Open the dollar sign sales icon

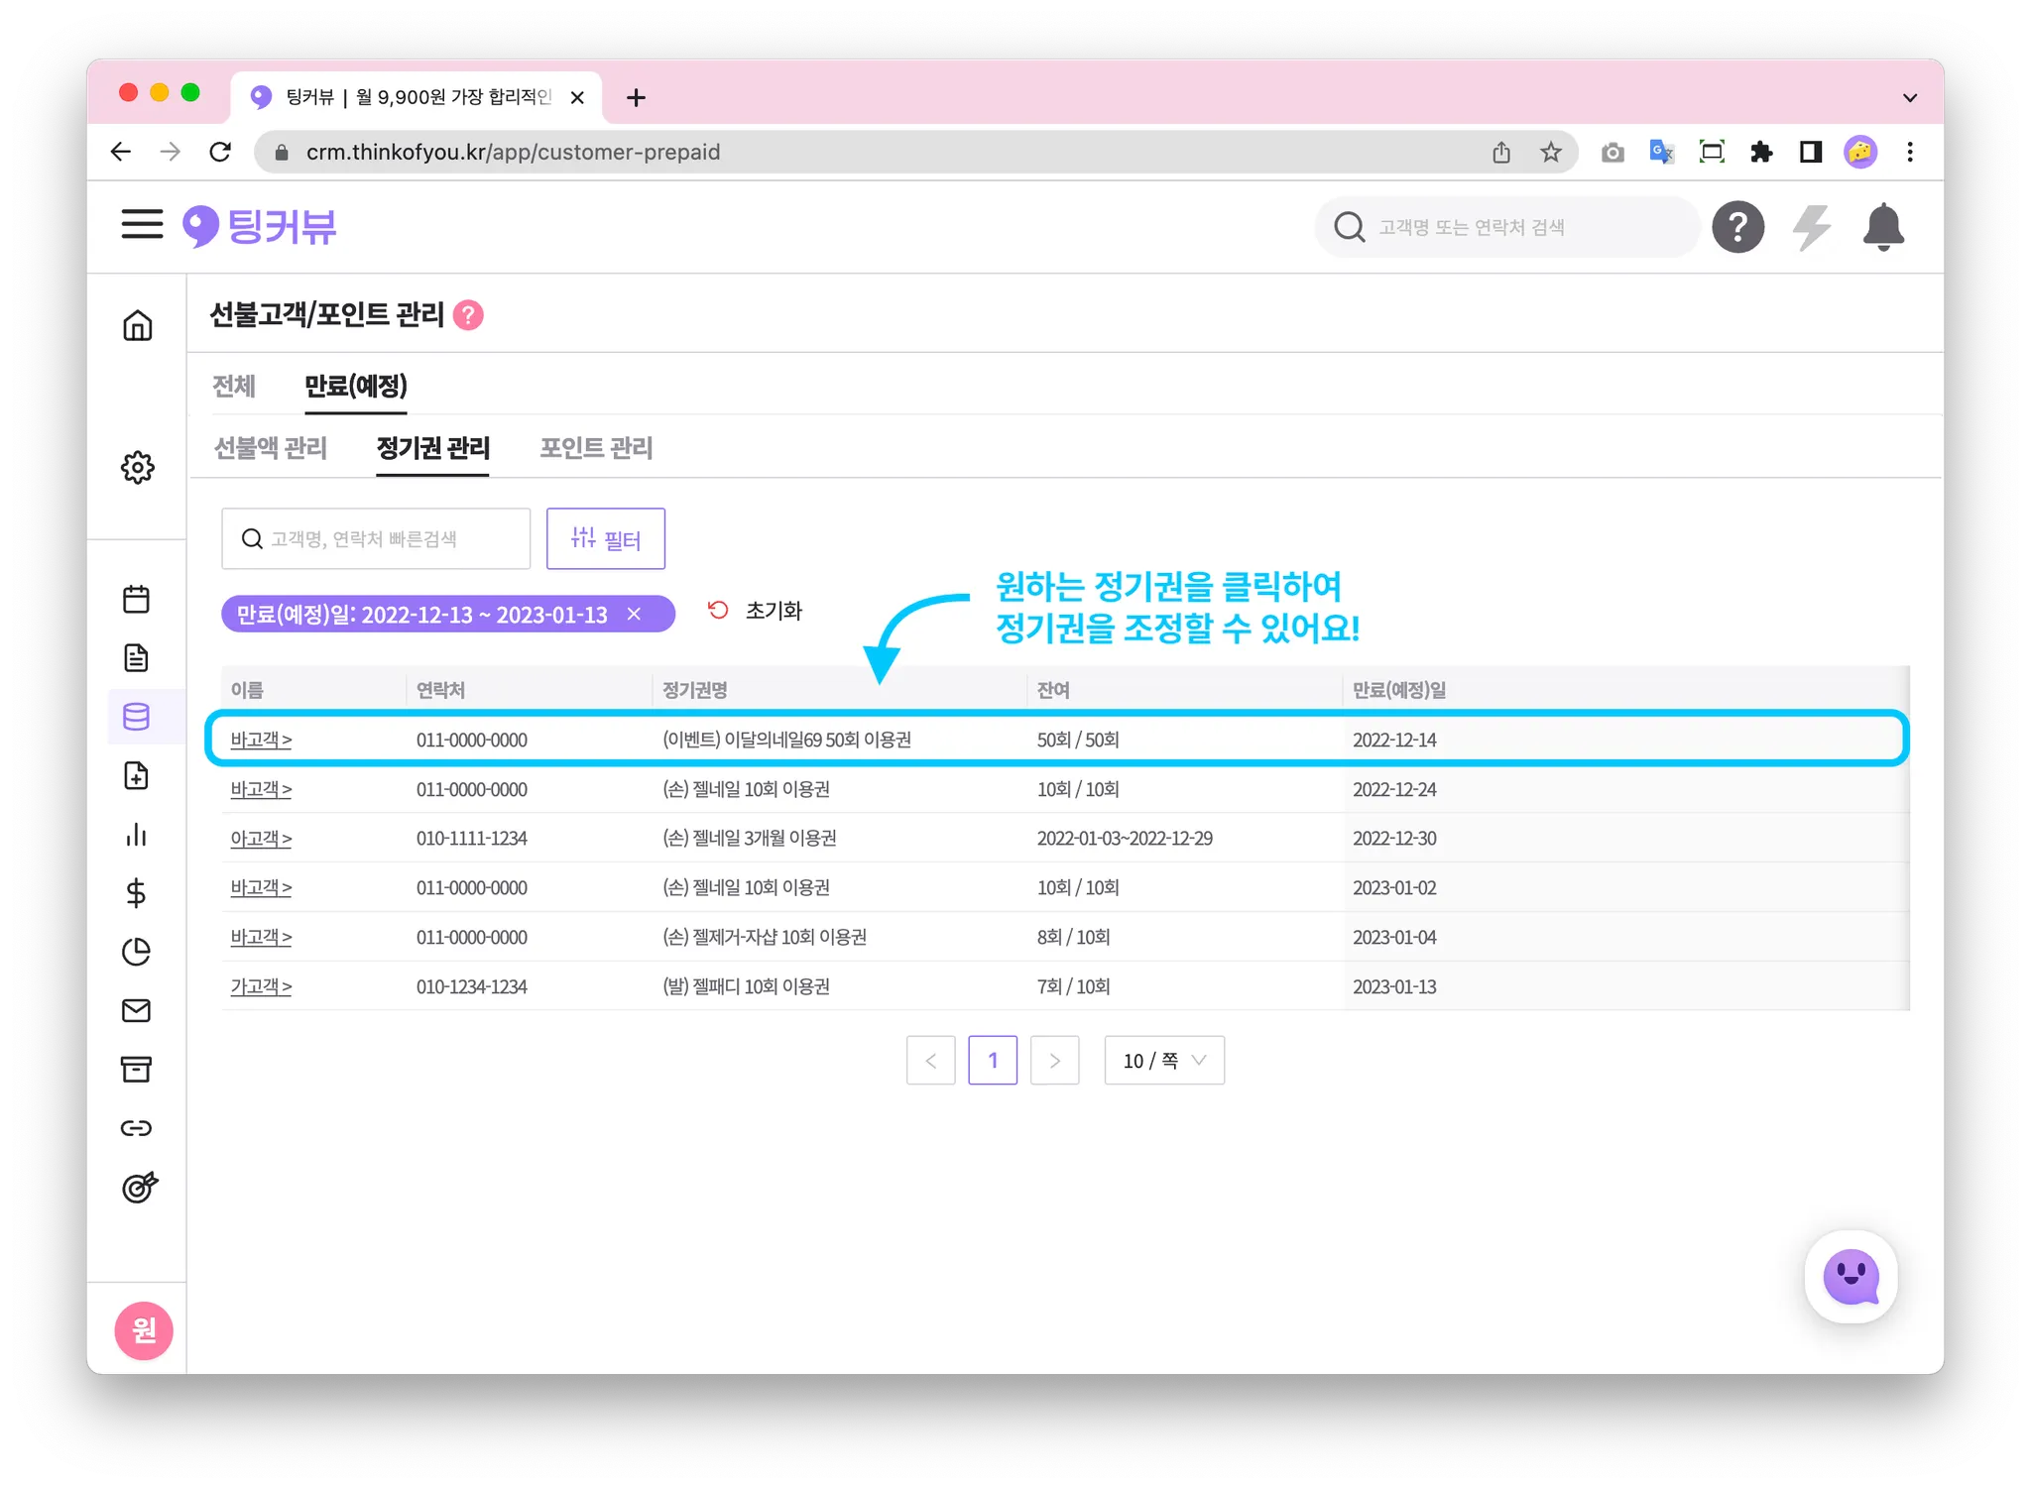click(137, 893)
